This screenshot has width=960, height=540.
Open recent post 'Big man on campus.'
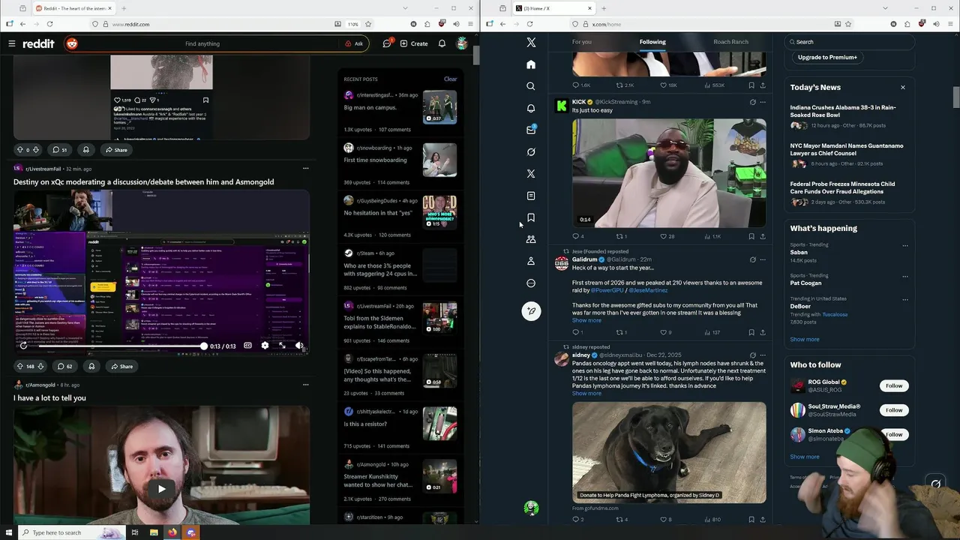pos(370,107)
